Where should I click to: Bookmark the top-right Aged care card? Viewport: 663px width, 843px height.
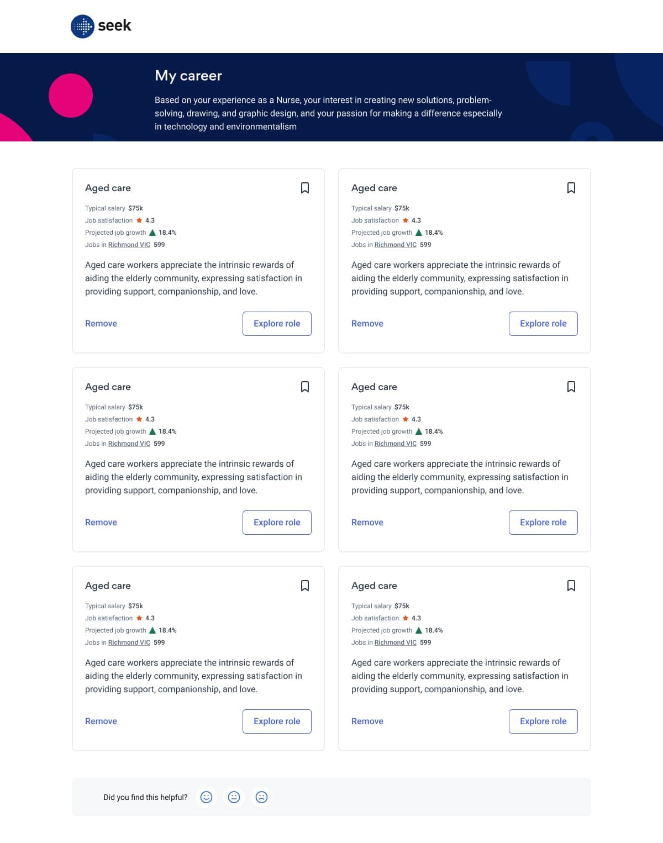[x=571, y=188]
